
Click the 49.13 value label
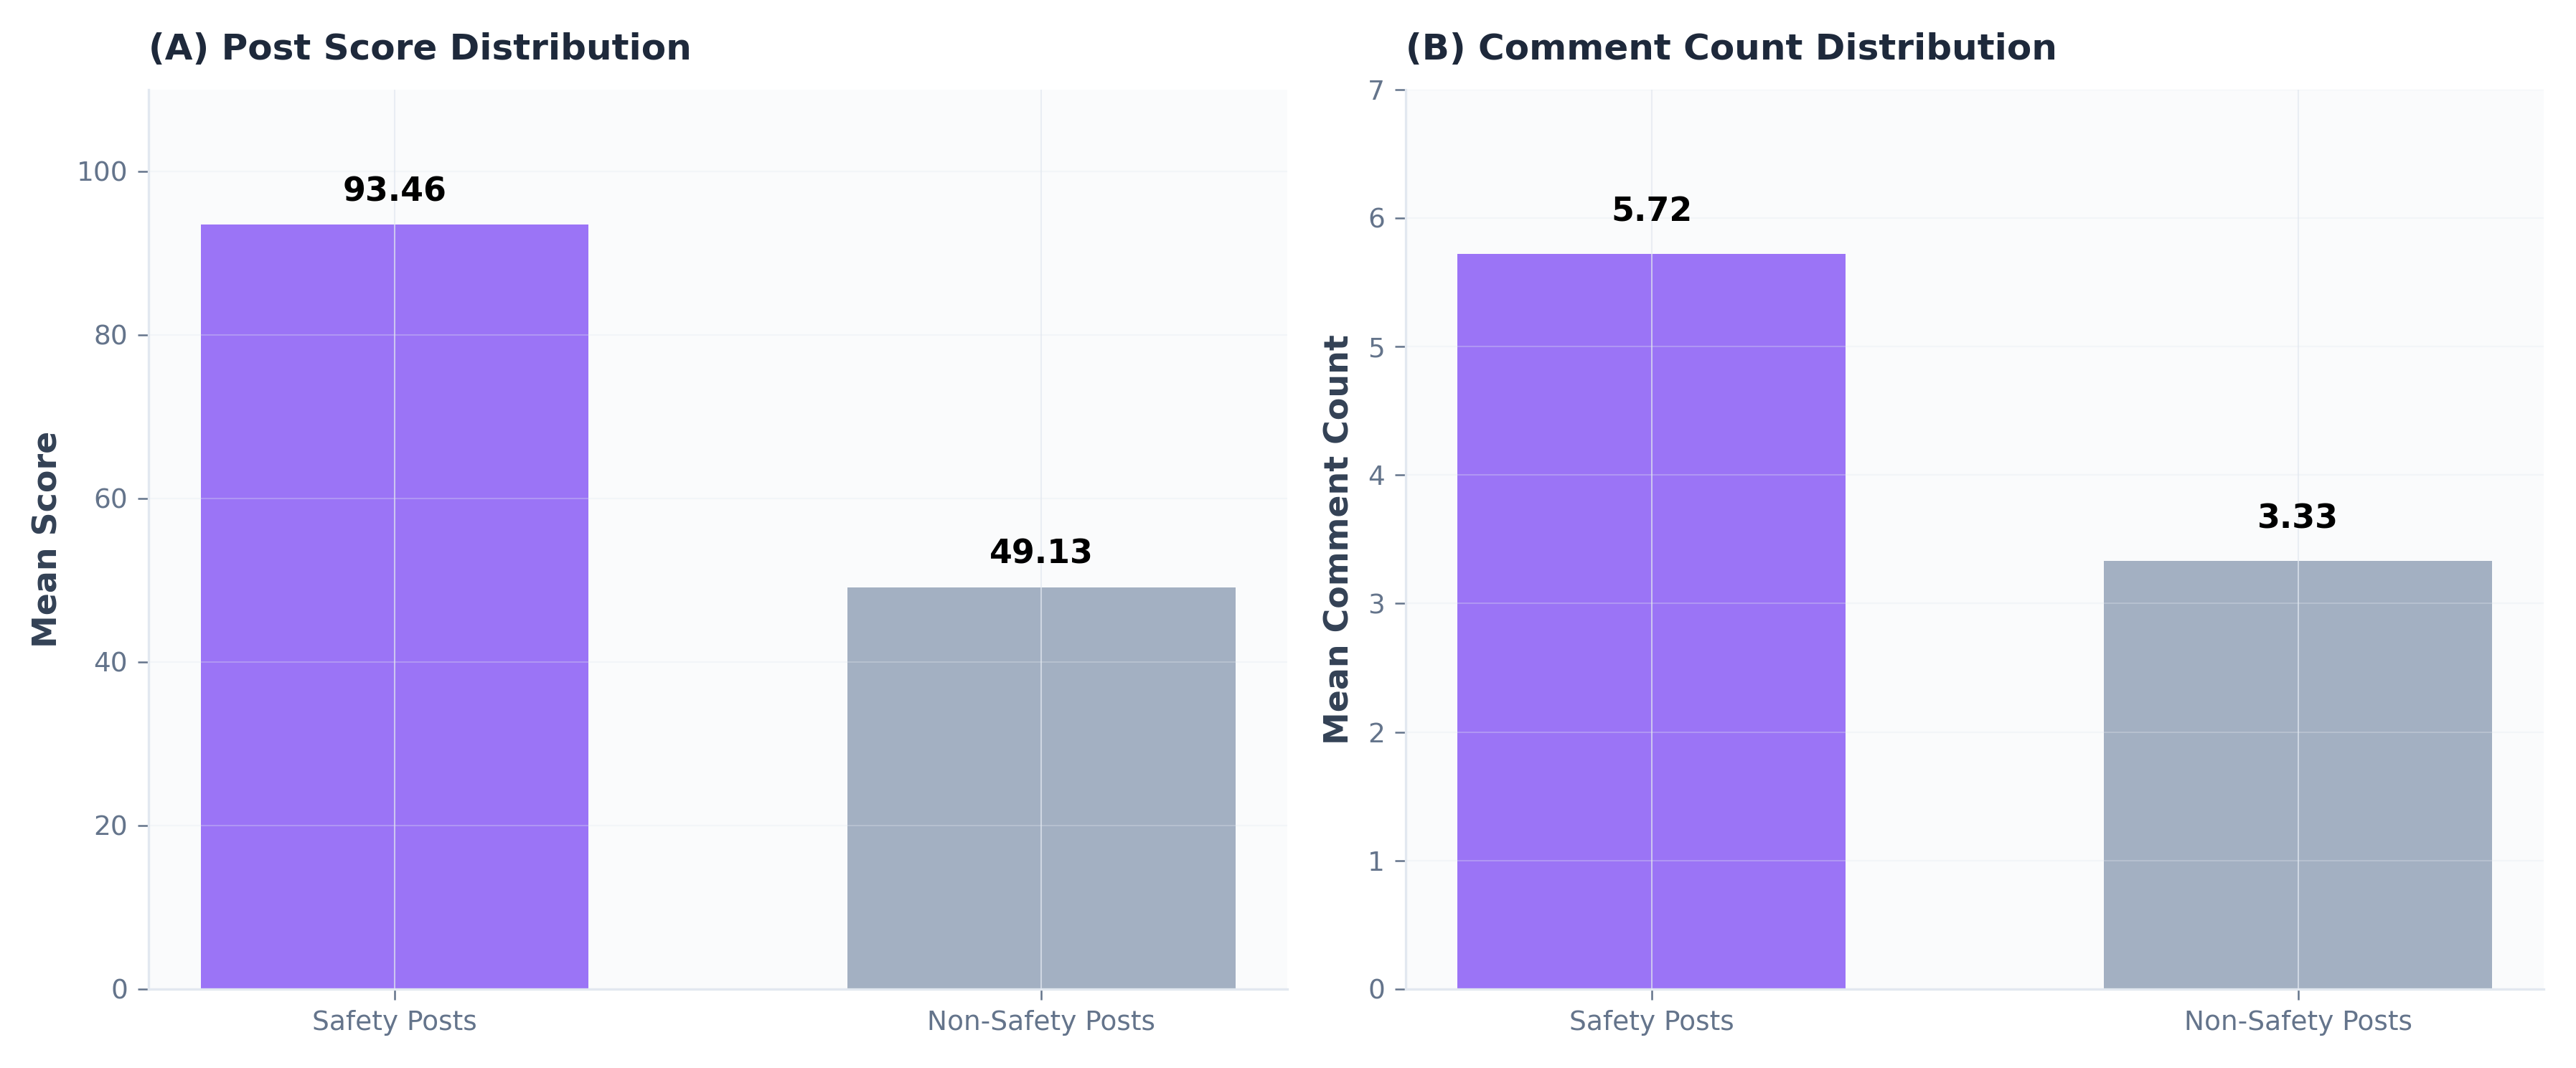tap(1040, 552)
